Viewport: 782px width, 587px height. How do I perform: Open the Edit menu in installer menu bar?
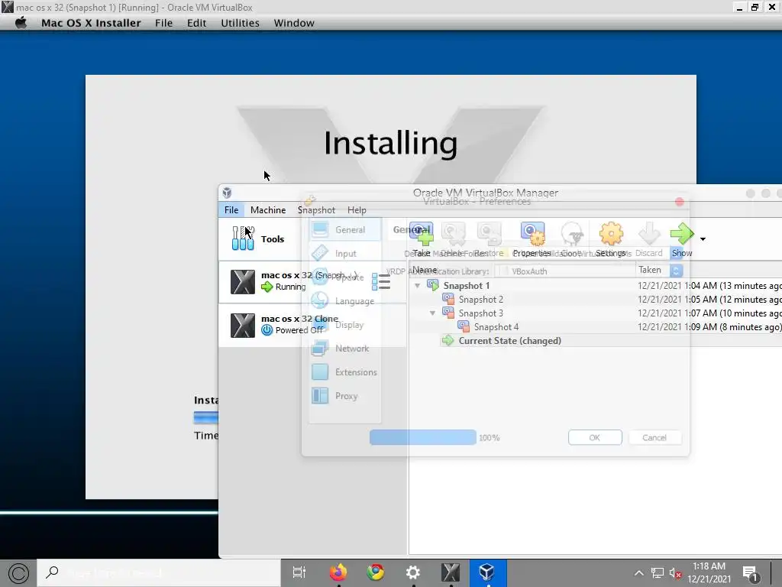click(x=196, y=23)
